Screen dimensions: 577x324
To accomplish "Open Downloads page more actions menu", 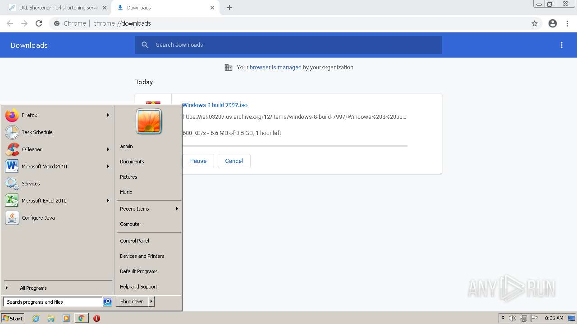I will (562, 45).
